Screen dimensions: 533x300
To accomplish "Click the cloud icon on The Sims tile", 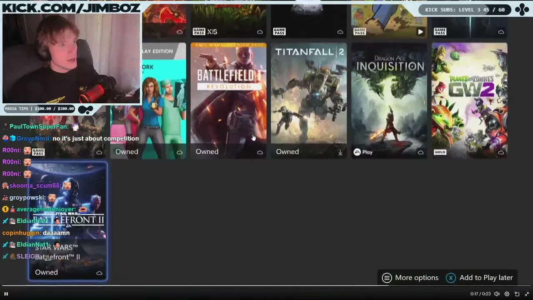I will (x=179, y=152).
